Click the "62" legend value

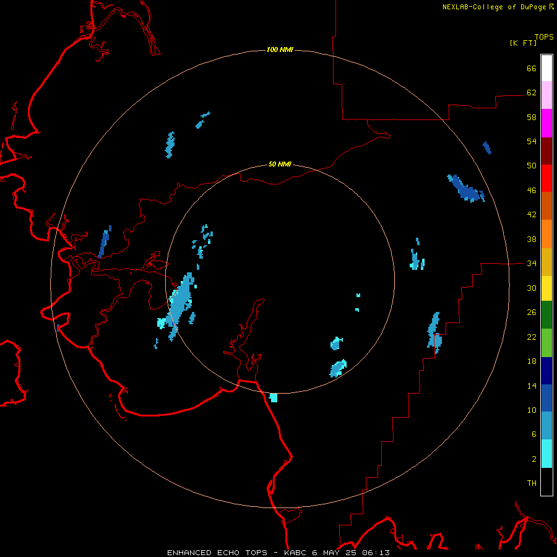(x=532, y=93)
